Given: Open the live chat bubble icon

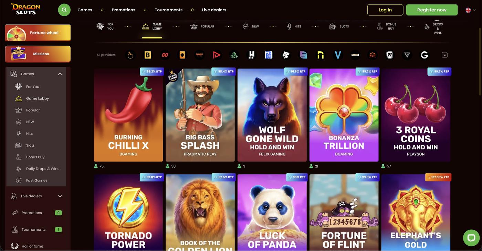Looking at the screenshot, I should coord(471,238).
